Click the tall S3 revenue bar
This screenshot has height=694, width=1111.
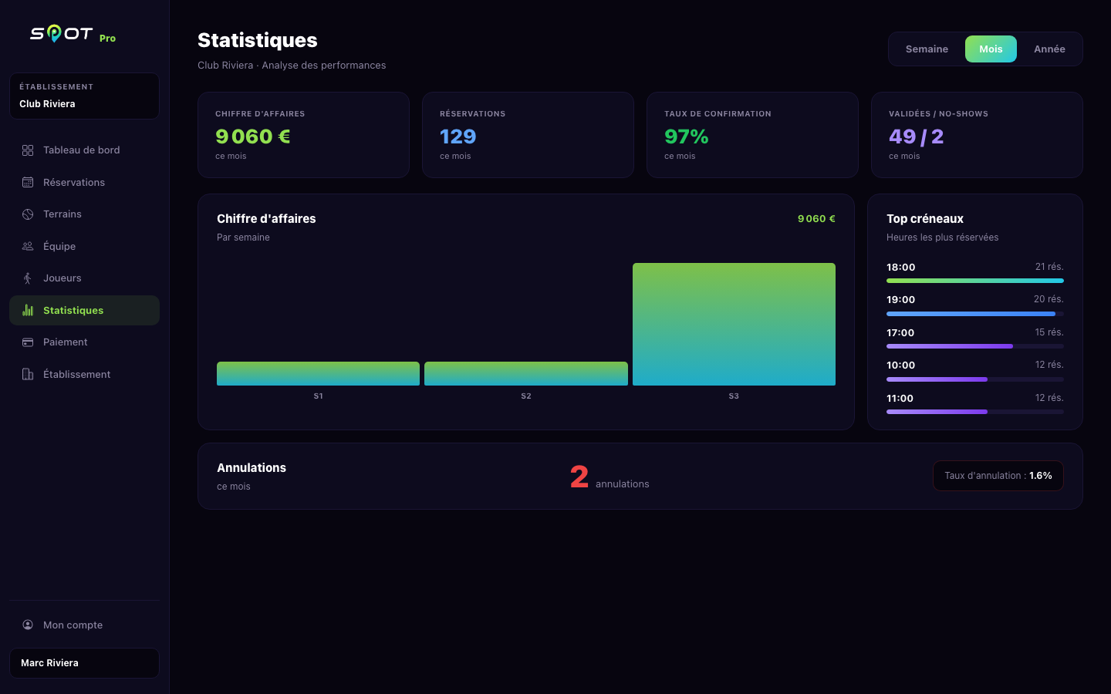pos(734,324)
